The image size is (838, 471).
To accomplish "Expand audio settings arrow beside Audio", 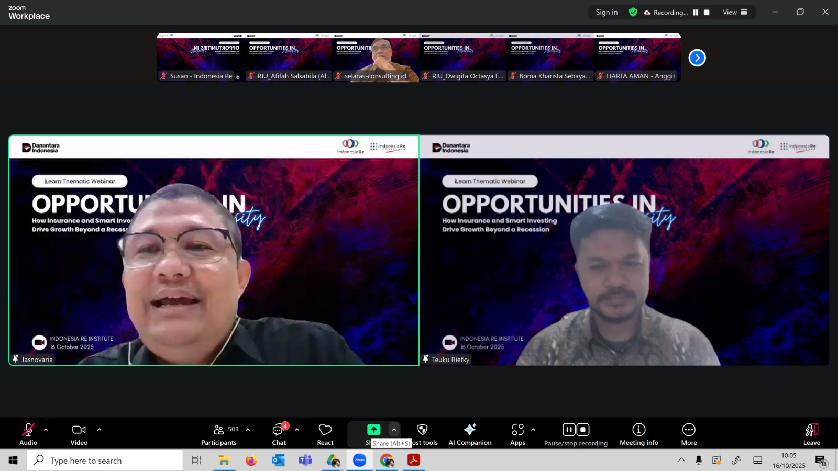I will click(46, 430).
